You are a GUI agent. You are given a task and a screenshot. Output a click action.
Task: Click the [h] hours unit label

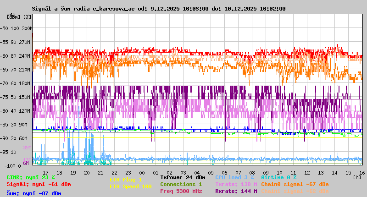(x=356, y=176)
